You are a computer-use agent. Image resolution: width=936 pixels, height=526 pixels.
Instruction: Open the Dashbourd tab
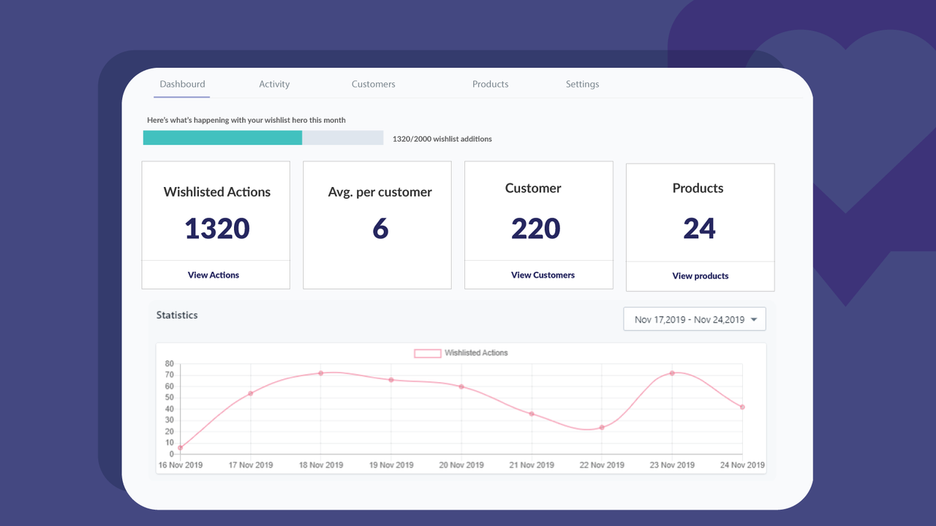182,84
